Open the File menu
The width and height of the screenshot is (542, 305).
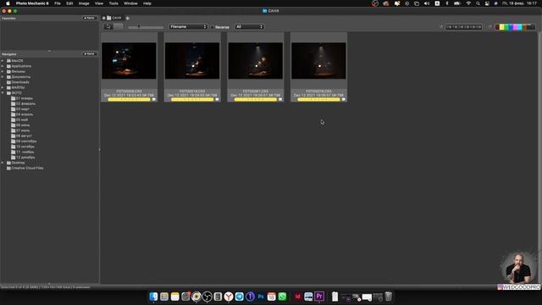click(x=58, y=3)
